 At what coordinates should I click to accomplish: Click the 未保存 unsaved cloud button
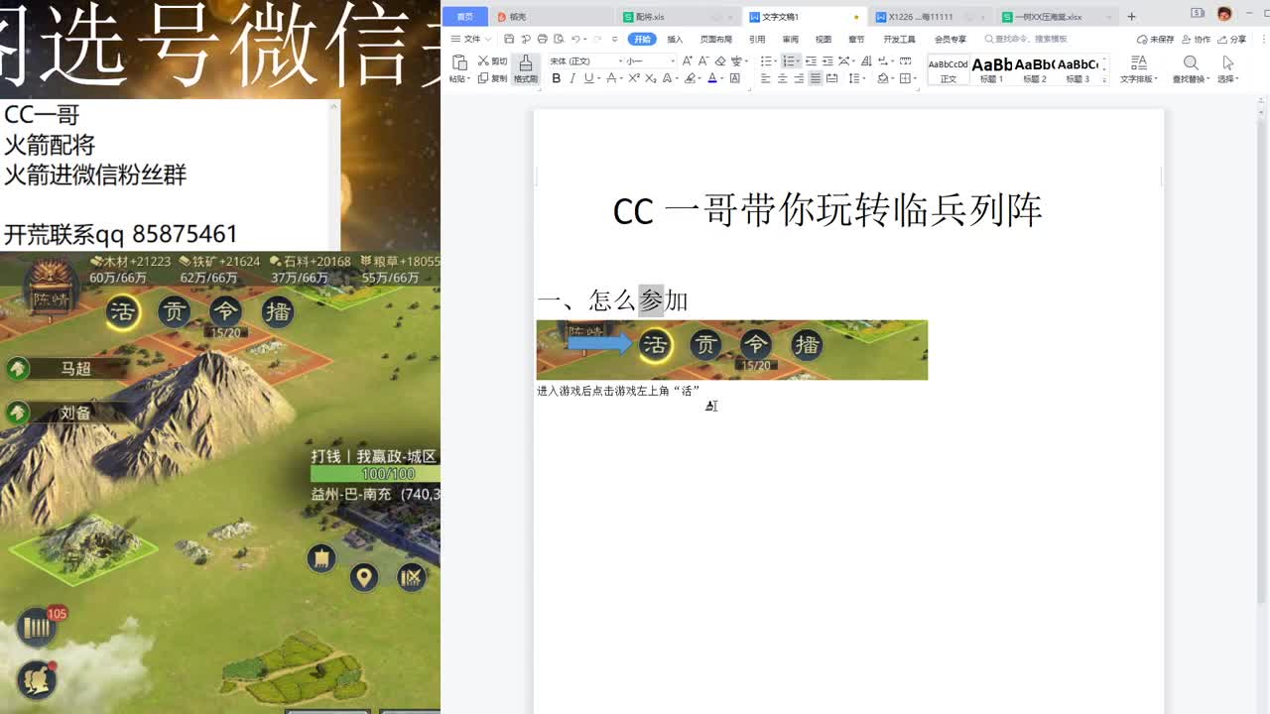(1156, 40)
